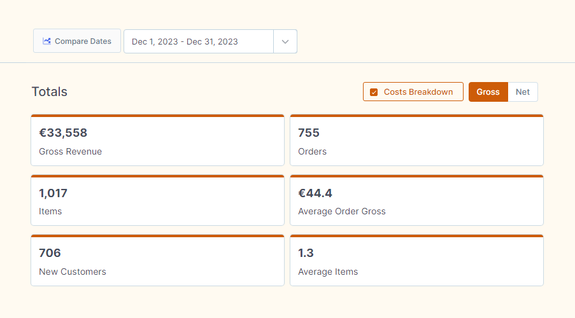Select the Average Order Gross card
The height and width of the screenshot is (318, 575).
coord(416,200)
